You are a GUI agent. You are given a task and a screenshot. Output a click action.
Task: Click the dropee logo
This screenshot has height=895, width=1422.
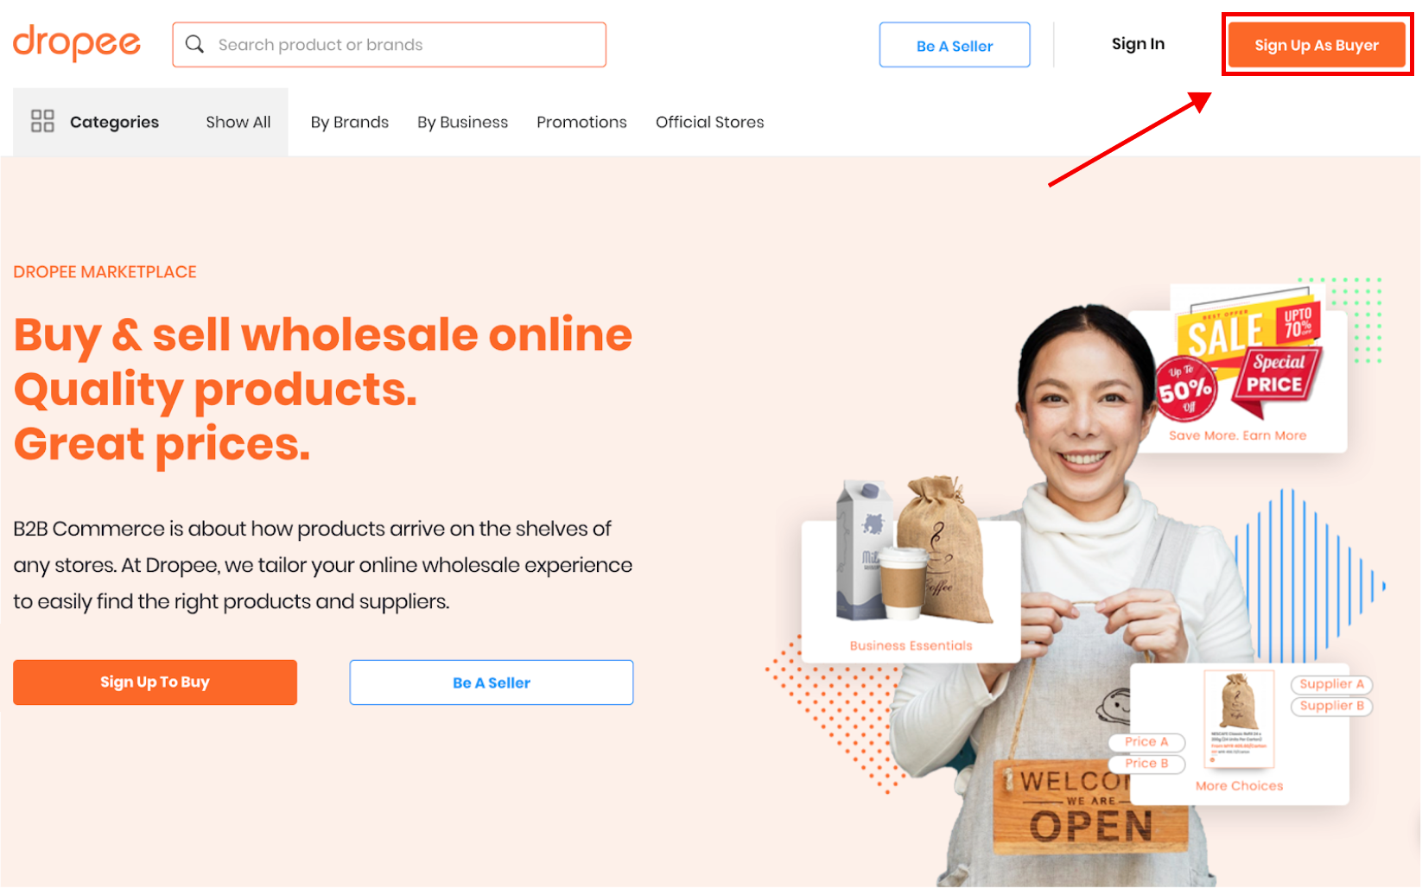tap(77, 43)
